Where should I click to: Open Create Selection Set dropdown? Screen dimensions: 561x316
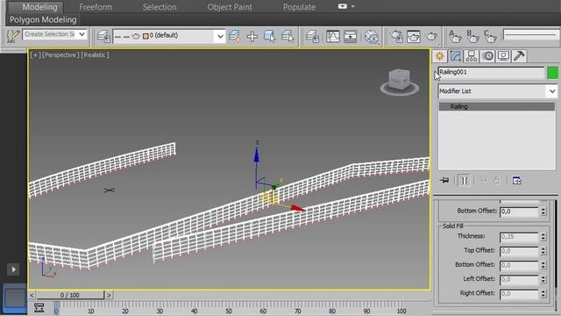point(82,34)
